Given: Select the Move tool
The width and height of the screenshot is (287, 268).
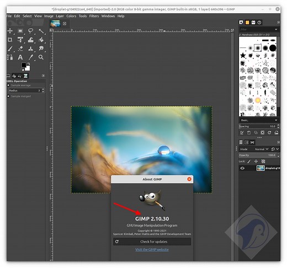Looking at the screenshot, I should 10,31.
